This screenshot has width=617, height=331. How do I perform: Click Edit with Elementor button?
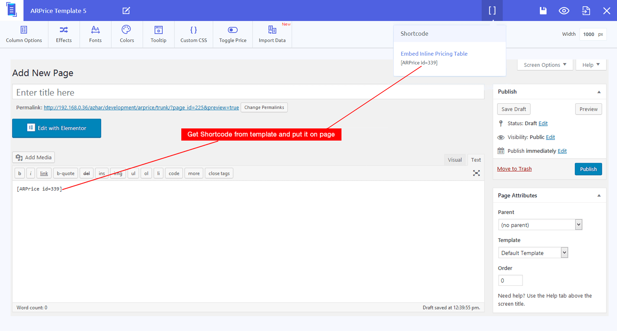pyautogui.click(x=56, y=128)
